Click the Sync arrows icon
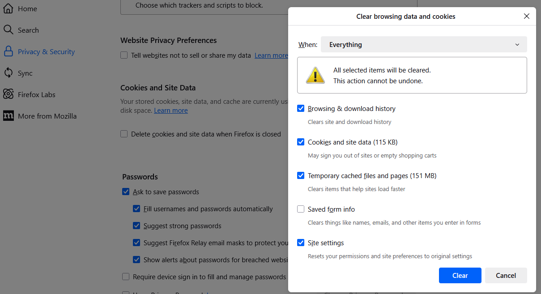Viewport: 541px width, 294px height. coord(8,73)
